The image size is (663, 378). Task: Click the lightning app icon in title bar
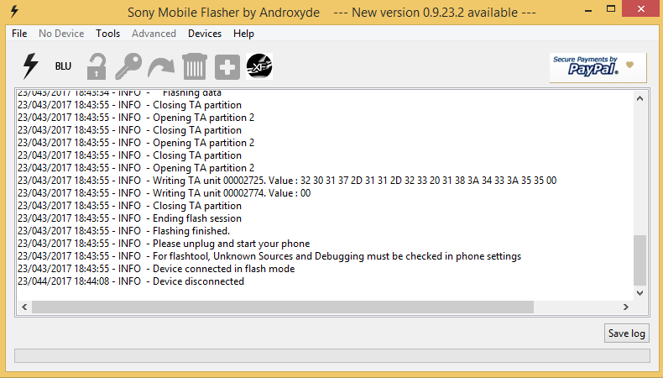(14, 12)
